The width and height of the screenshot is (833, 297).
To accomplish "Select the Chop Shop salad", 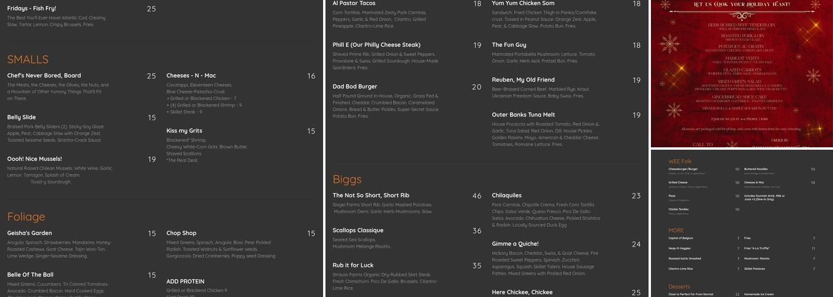I will (181, 233).
